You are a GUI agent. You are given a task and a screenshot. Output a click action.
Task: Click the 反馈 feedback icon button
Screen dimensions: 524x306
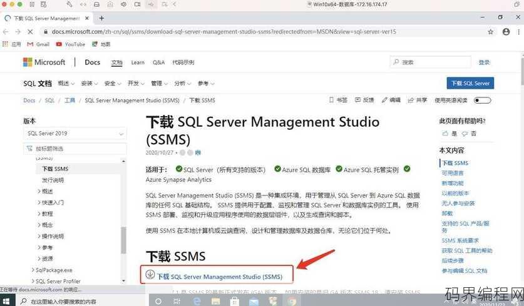tap(364, 100)
